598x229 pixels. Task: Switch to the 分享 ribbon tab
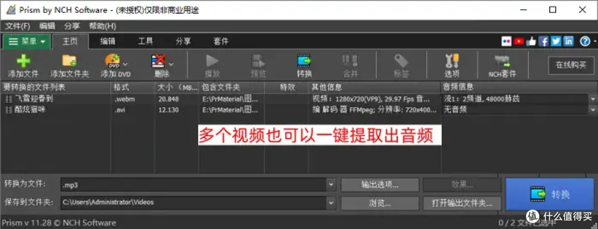click(x=183, y=41)
